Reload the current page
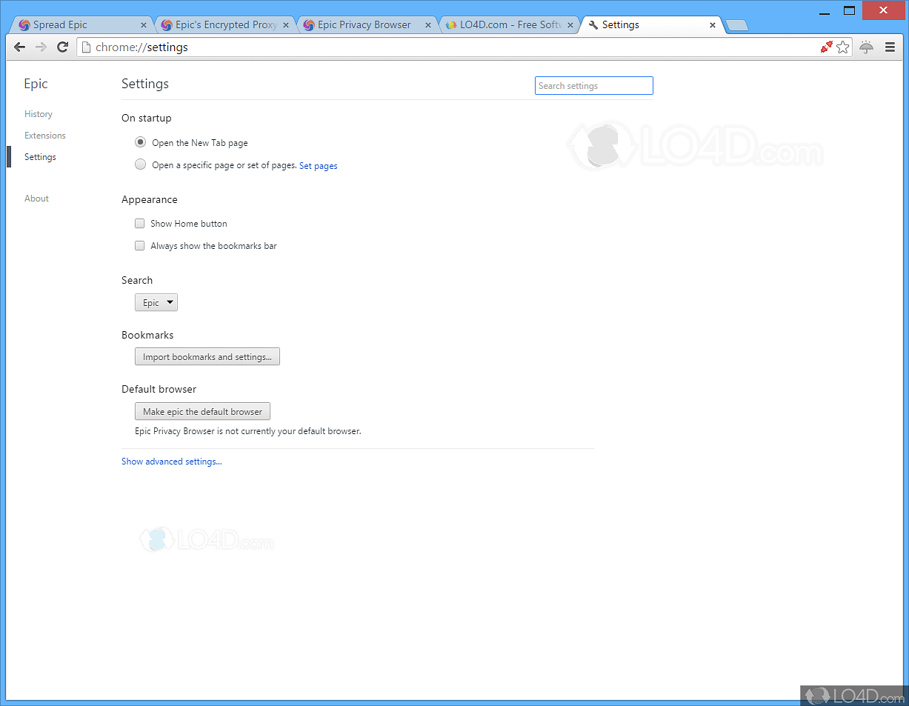The height and width of the screenshot is (706, 909). pyautogui.click(x=63, y=47)
